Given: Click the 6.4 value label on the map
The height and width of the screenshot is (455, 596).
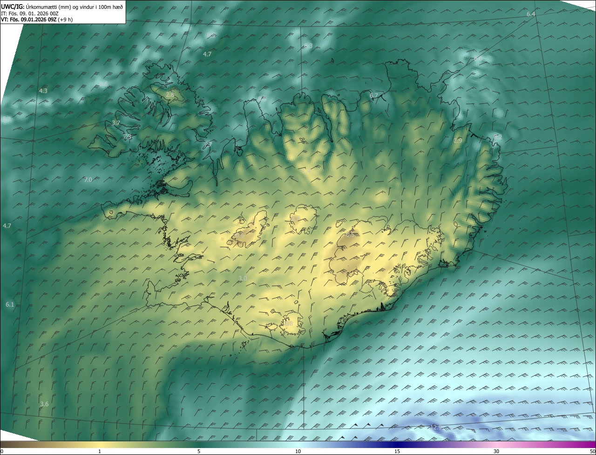Looking at the screenshot, I should point(531,14).
